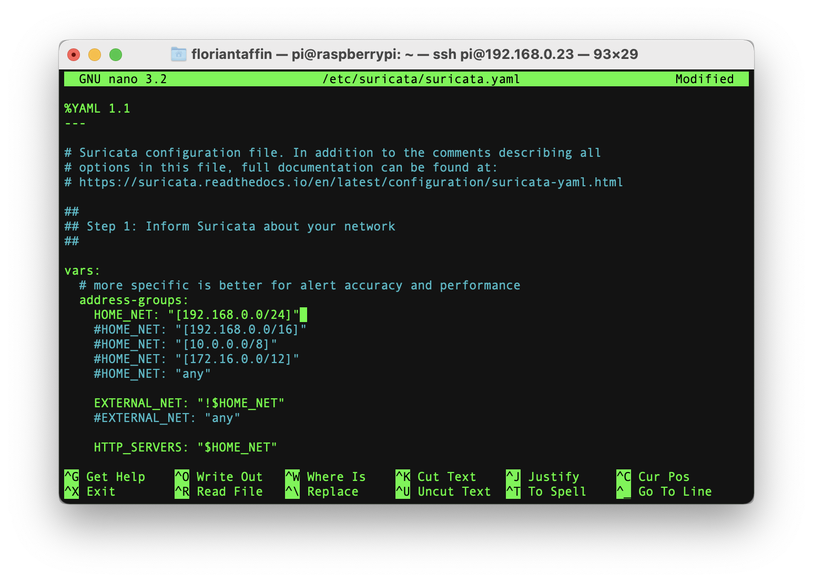The image size is (813, 582).
Task: Click the 'HTTP_SERVERS: "$HOME_NET"' line
Action: click(x=186, y=447)
